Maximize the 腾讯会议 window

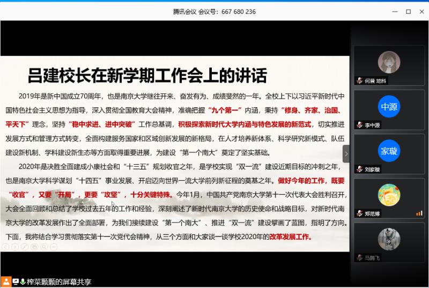(408, 11)
